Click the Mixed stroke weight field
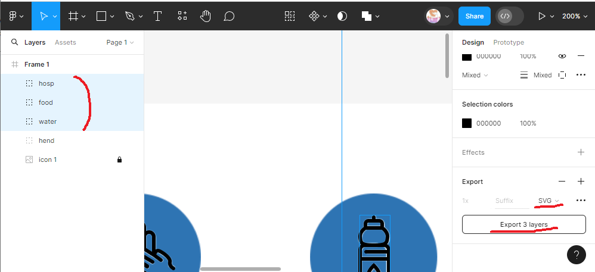This screenshot has height=272, width=595. (x=543, y=75)
